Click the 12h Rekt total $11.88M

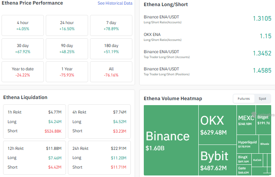(x=54, y=149)
